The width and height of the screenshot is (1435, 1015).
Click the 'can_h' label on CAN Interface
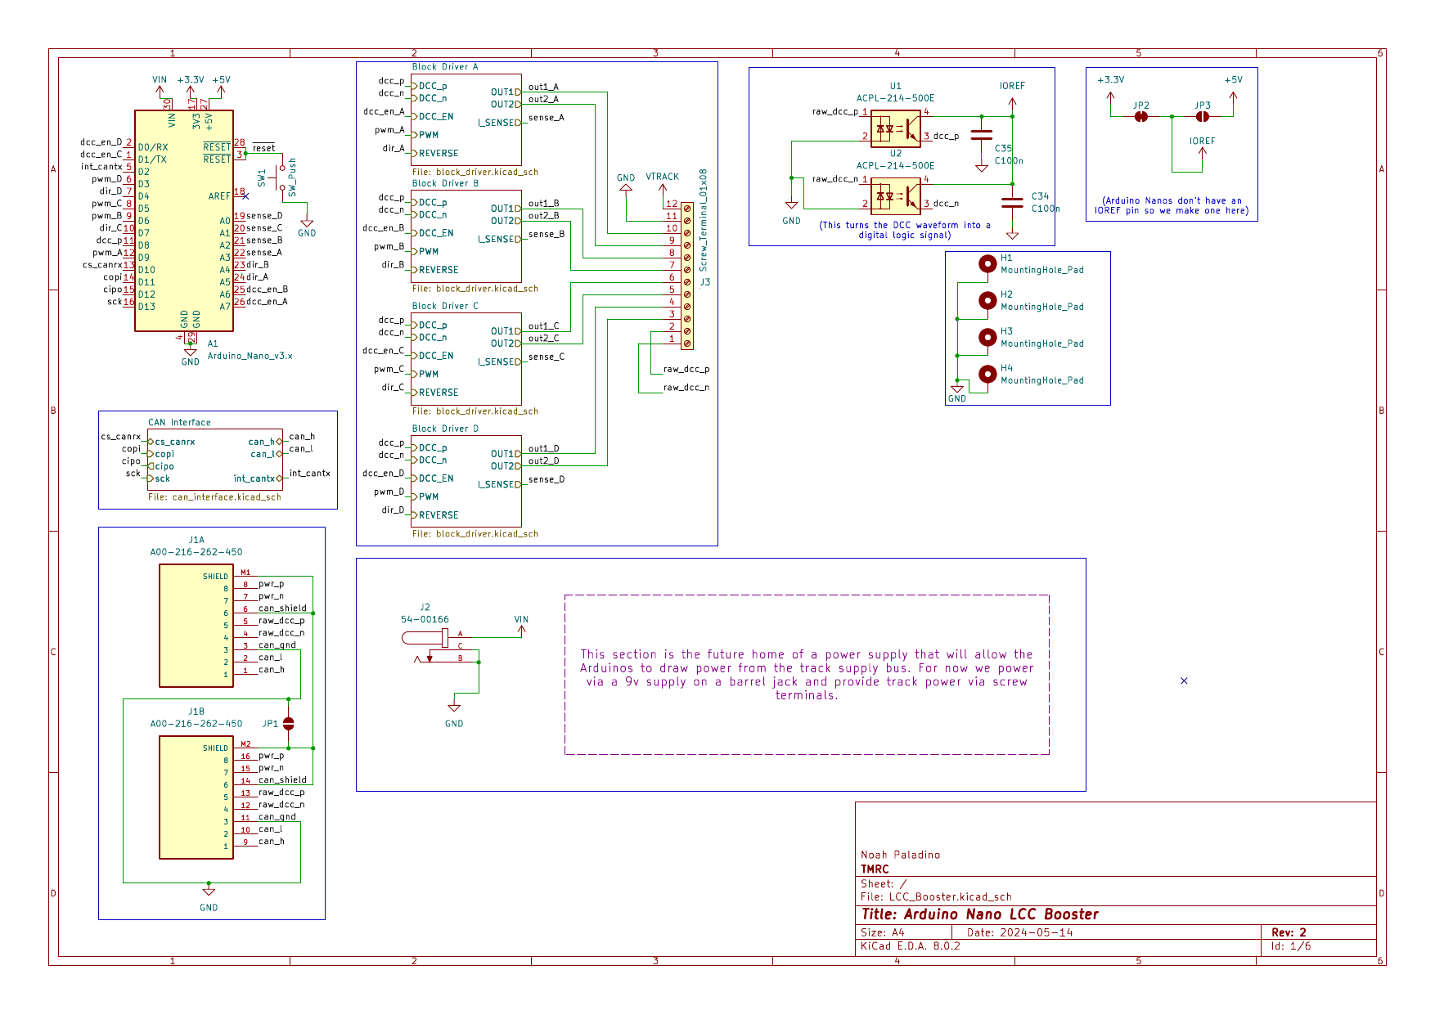[x=302, y=437]
